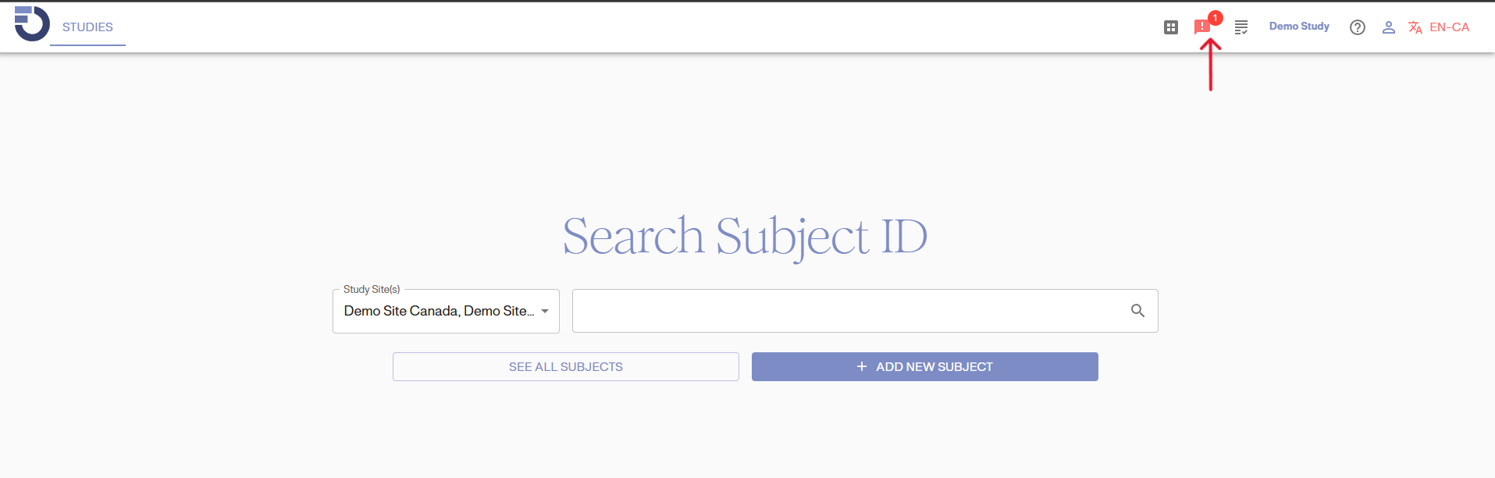Image resolution: width=1495 pixels, height=478 pixels.
Task: Open help via question mark icon
Action: pyautogui.click(x=1358, y=27)
